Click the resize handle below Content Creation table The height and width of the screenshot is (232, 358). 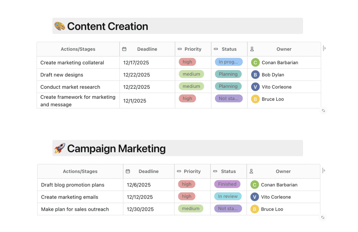point(323,111)
